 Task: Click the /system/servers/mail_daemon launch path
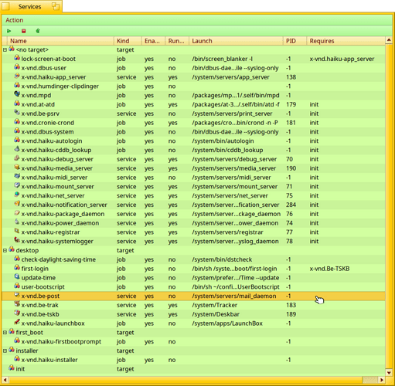(234, 296)
